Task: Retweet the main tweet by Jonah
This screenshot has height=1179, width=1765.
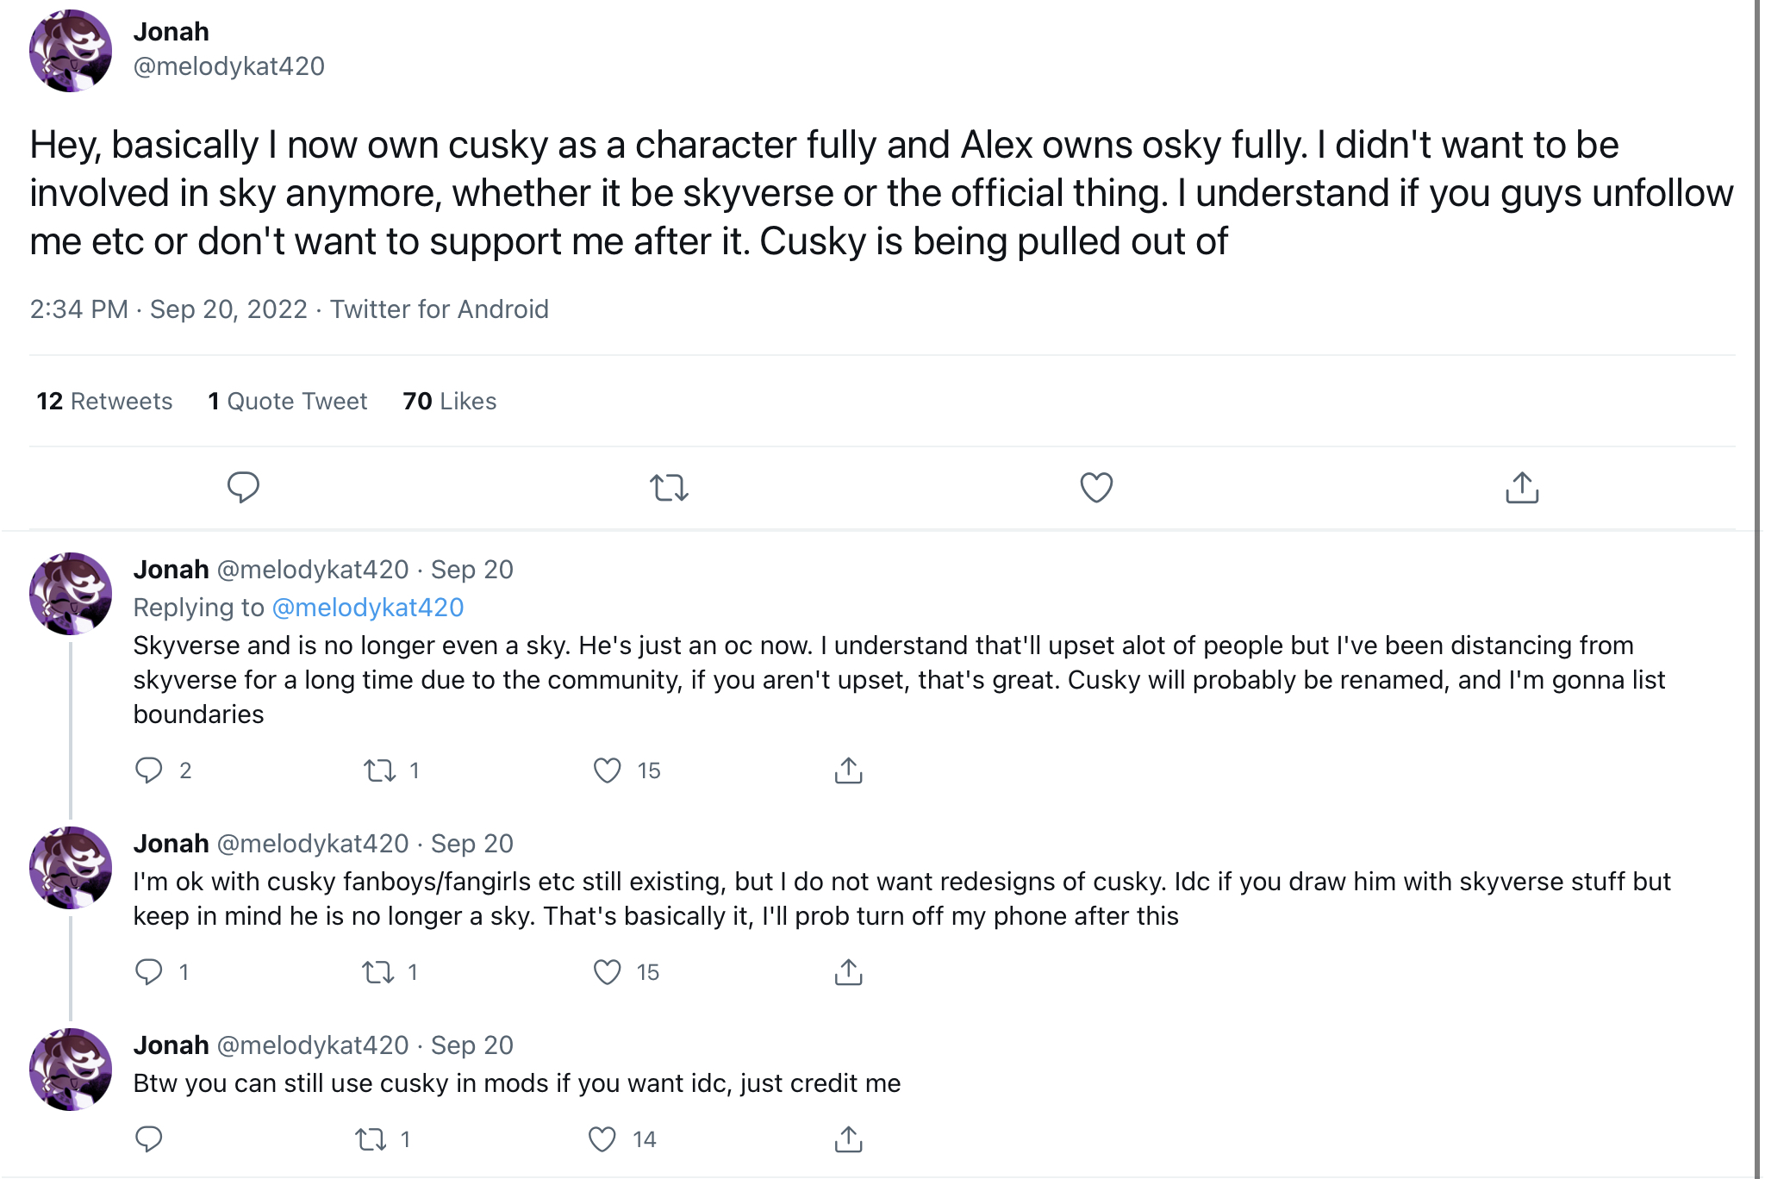Action: pos(669,487)
